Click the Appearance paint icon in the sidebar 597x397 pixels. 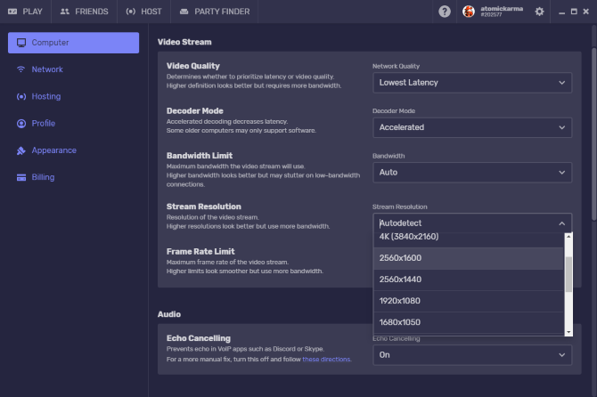tap(20, 150)
